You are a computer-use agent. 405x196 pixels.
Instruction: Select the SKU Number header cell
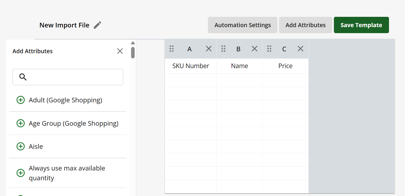[x=191, y=66]
